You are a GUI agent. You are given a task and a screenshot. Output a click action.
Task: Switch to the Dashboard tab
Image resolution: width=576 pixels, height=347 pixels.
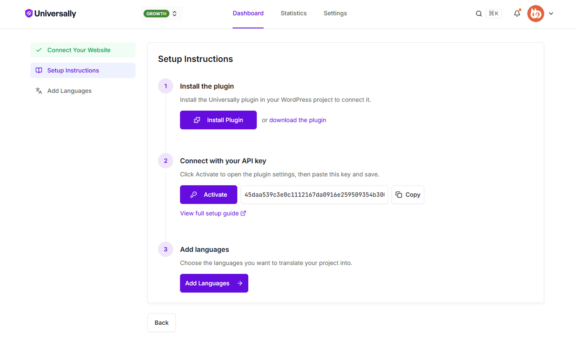(x=248, y=13)
